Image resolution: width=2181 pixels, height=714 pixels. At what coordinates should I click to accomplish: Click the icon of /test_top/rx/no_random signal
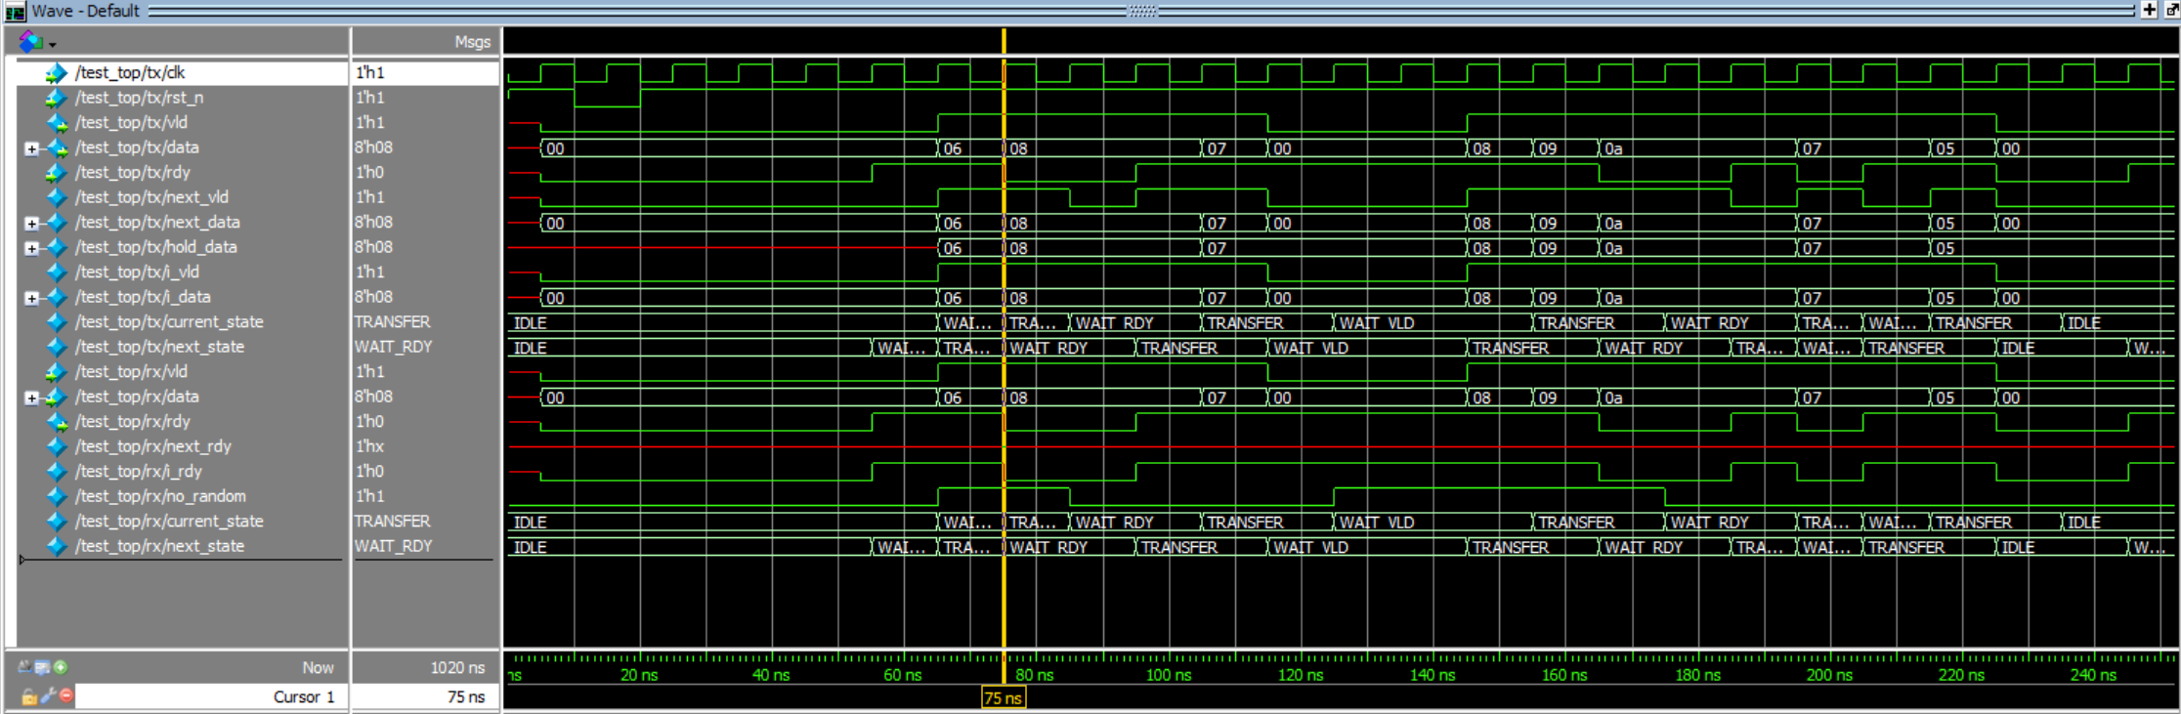pyautogui.click(x=57, y=496)
